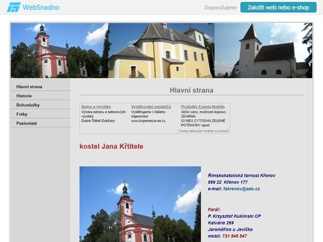
Task: Click the large kostel Jana Křtitele photo
Action: [140, 204]
